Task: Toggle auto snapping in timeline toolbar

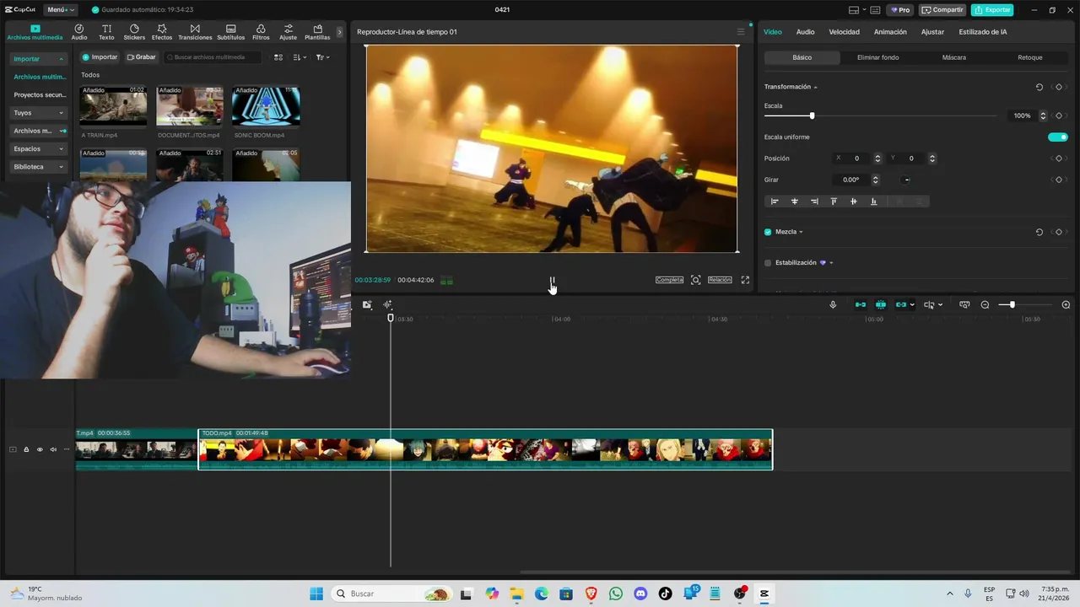Action: coord(881,304)
